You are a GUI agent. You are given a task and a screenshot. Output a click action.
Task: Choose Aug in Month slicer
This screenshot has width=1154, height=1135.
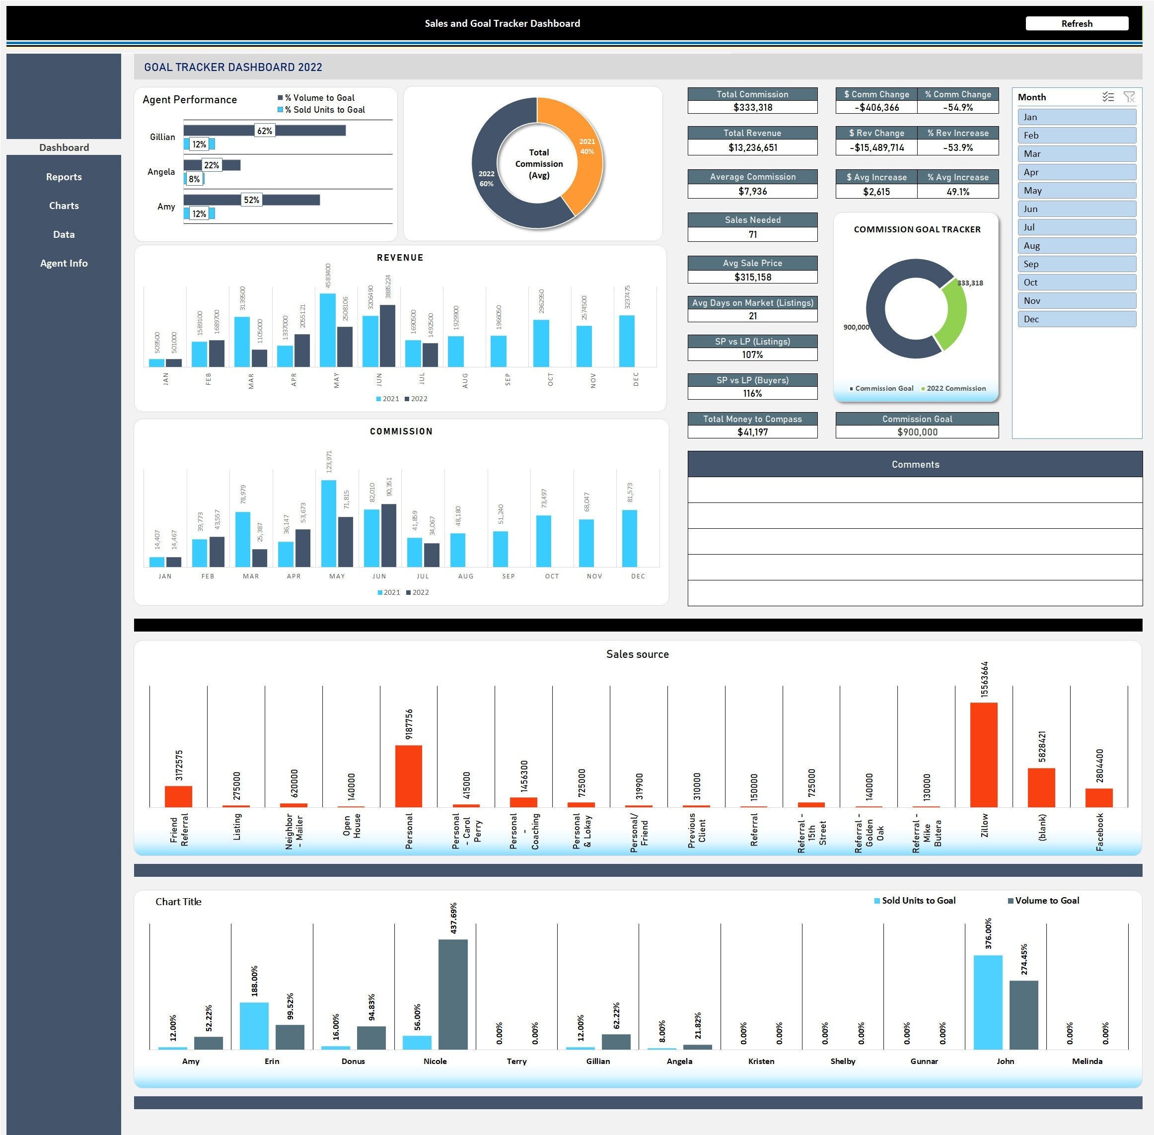(1077, 246)
